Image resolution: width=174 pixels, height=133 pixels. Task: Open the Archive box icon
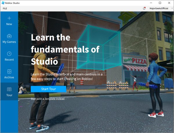click(x=9, y=71)
